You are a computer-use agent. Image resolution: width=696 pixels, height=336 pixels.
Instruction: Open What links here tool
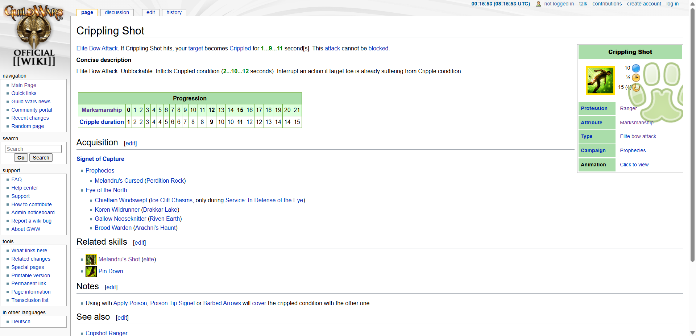29,250
